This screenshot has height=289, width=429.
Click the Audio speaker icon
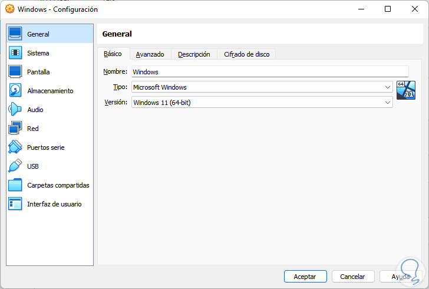coord(15,110)
